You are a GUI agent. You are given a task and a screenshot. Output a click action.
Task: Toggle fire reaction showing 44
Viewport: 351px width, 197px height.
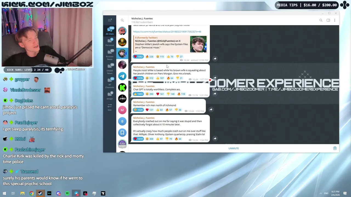178,139
